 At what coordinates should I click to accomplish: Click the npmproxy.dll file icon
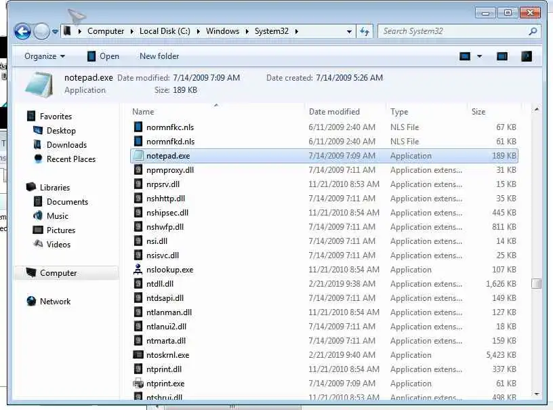coord(138,170)
